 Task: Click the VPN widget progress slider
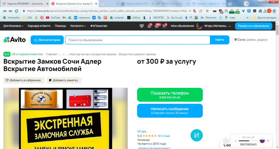248,141
